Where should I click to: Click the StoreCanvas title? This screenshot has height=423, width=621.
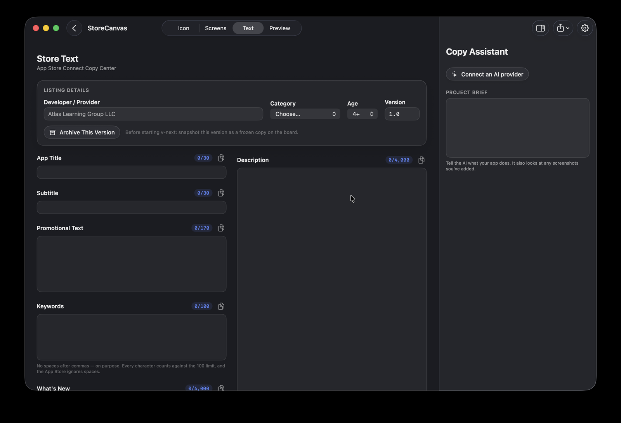tap(107, 28)
